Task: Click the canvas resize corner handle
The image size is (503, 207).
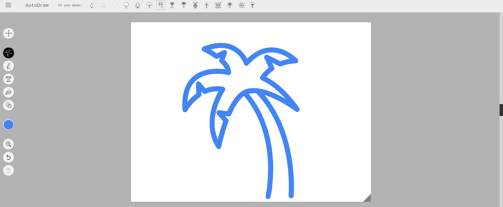Action: coord(368,199)
